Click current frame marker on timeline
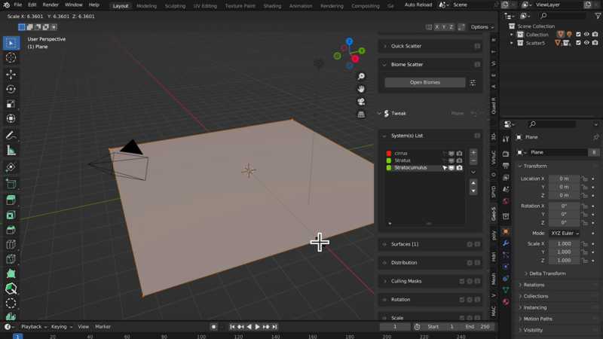Viewport: 603px width, 339px height. pos(17,336)
